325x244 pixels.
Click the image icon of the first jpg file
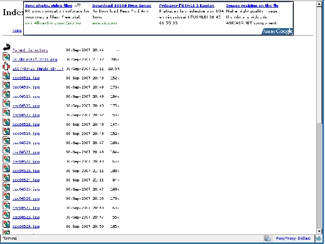click(6, 57)
